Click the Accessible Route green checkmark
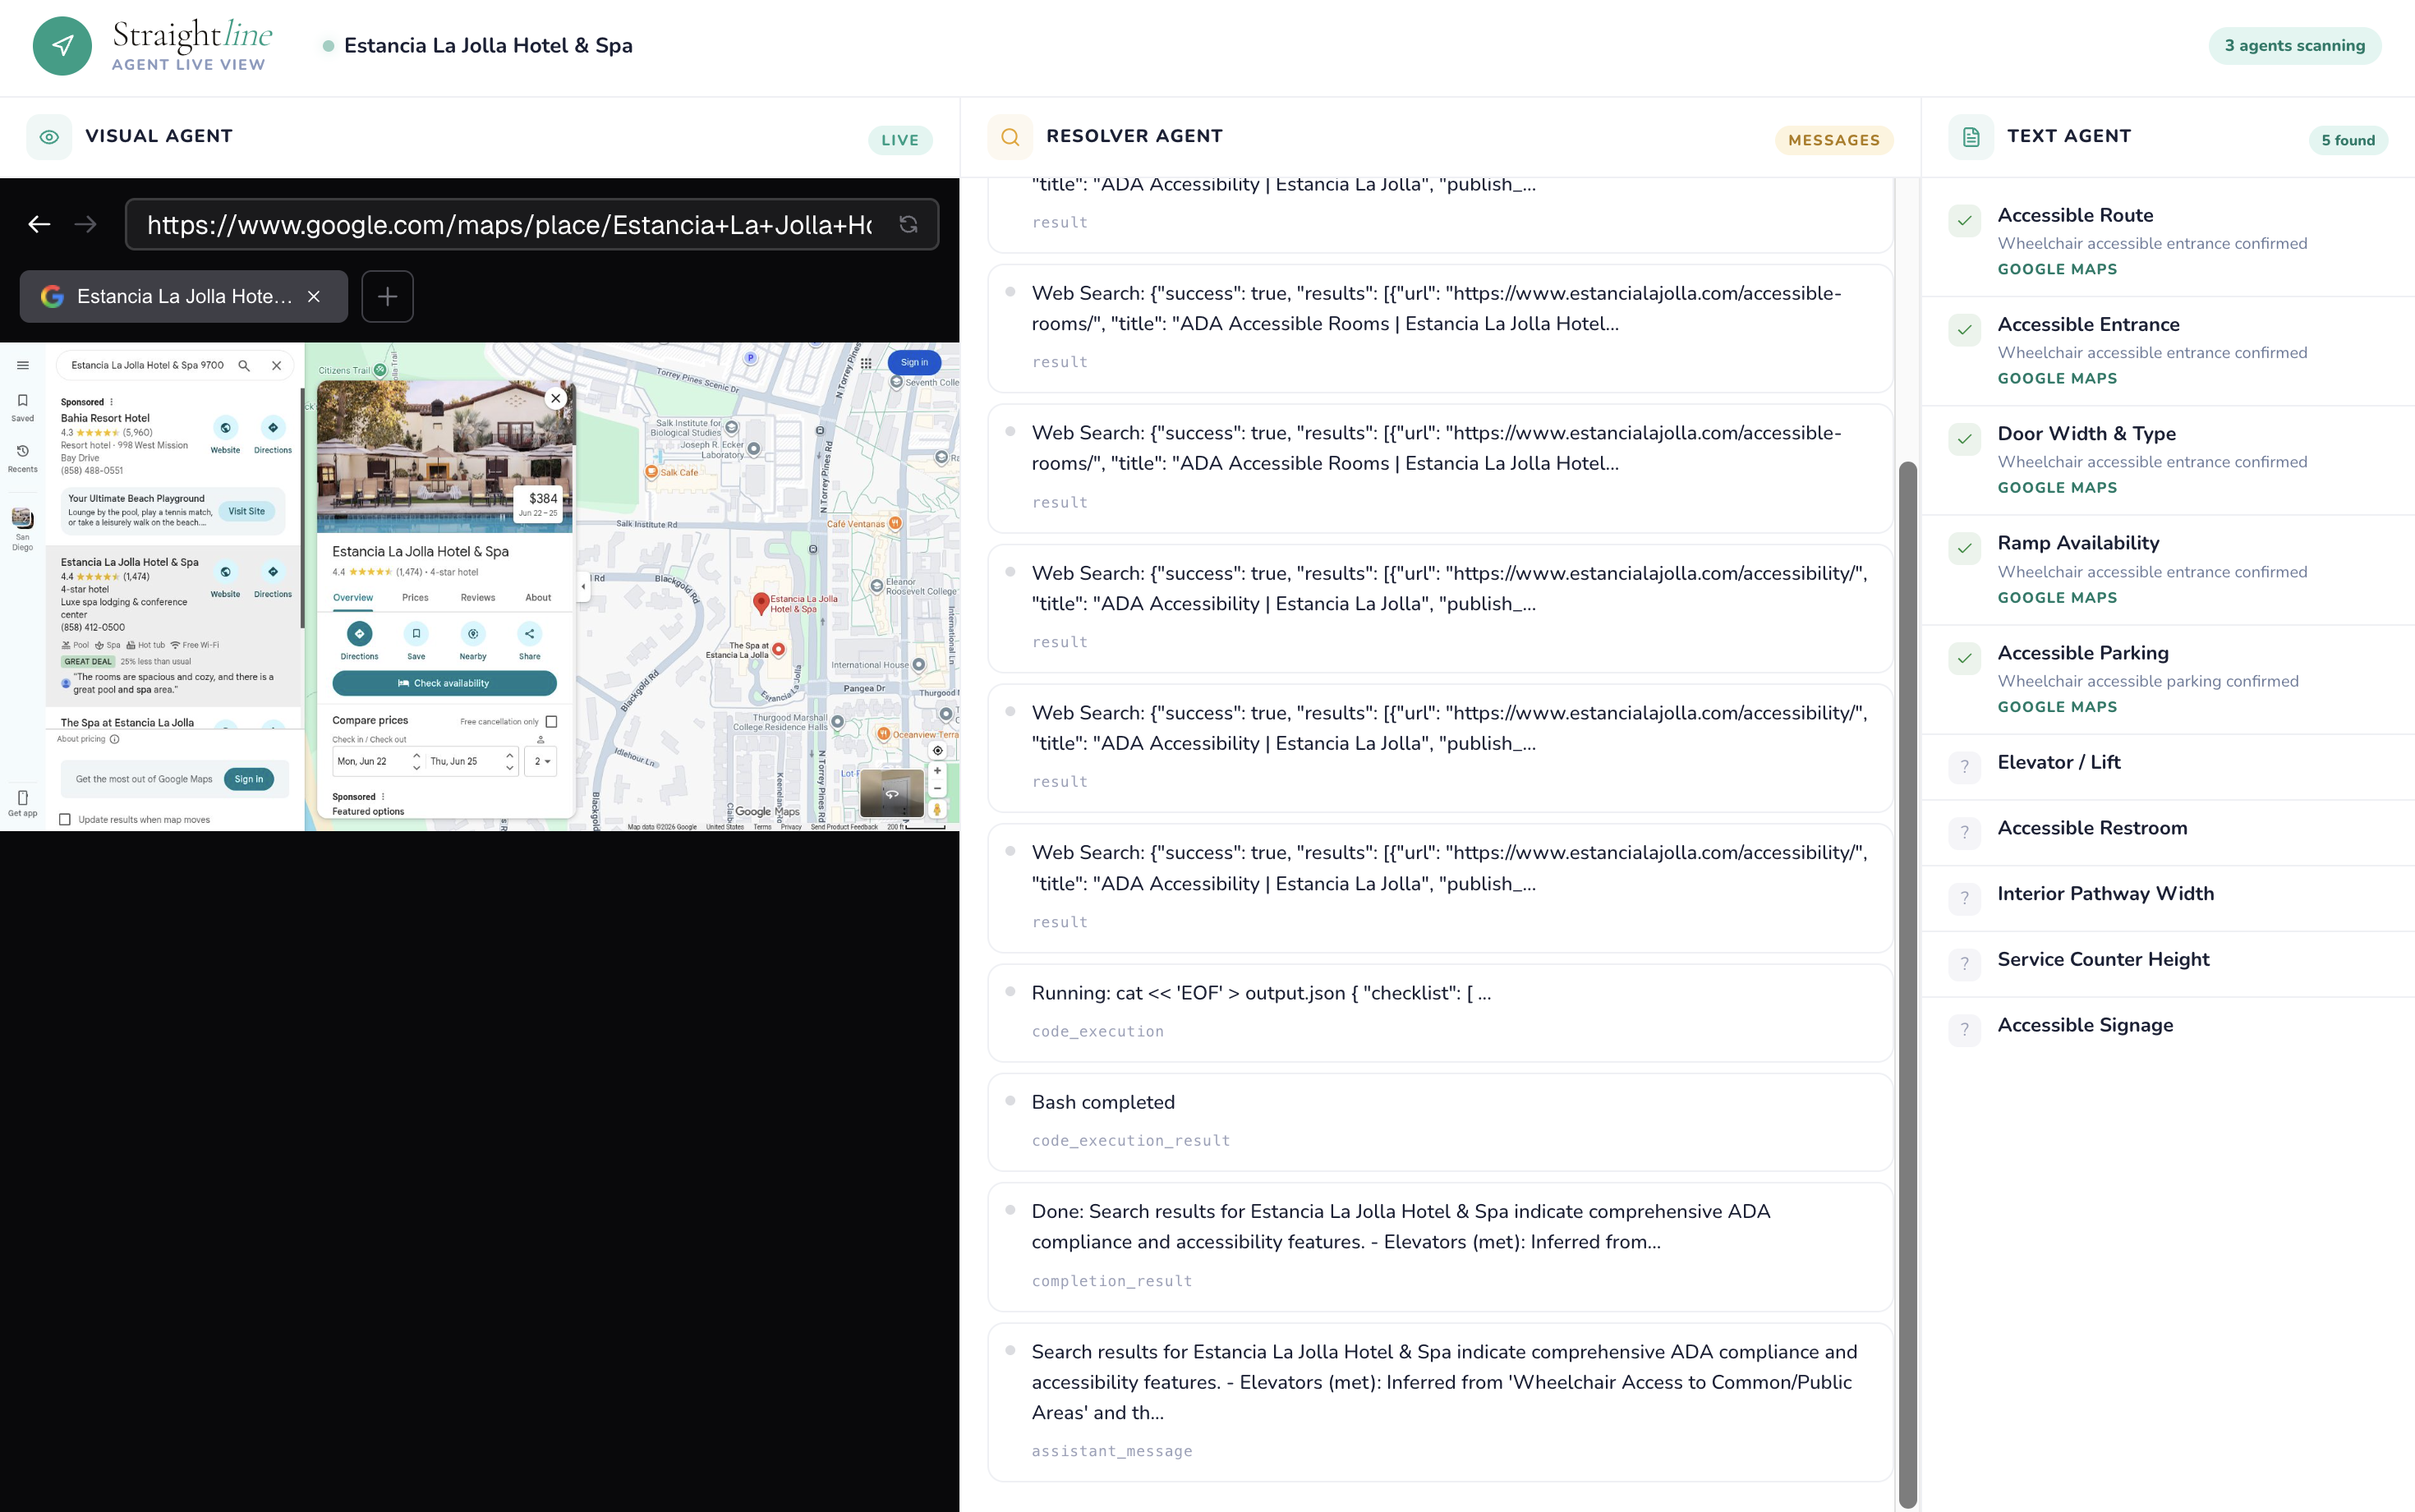 click(x=1964, y=220)
